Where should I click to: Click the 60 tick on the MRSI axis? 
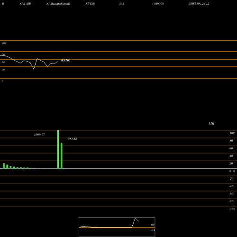coord(231,148)
